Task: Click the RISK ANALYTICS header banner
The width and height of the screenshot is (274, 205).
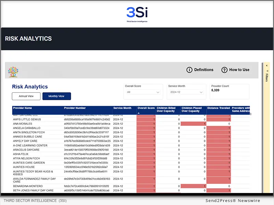Action: (x=28, y=39)
